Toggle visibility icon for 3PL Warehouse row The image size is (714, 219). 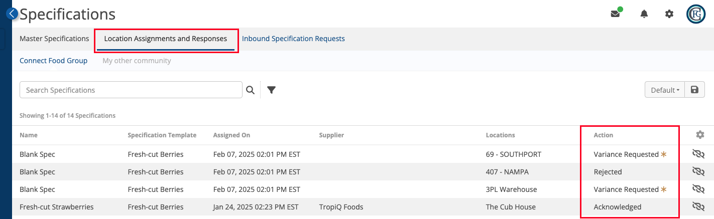coord(698,189)
